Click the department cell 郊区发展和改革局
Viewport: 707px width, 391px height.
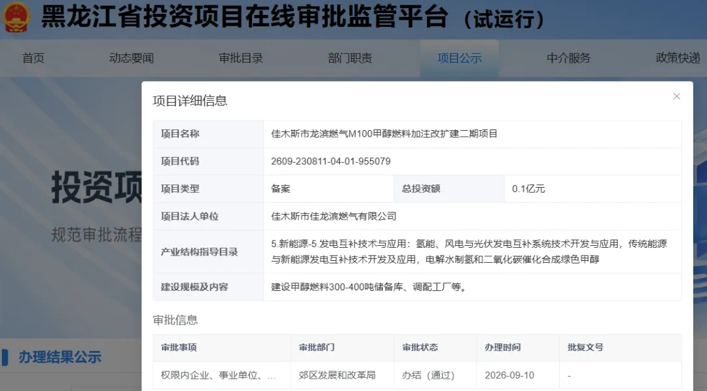[337, 375]
